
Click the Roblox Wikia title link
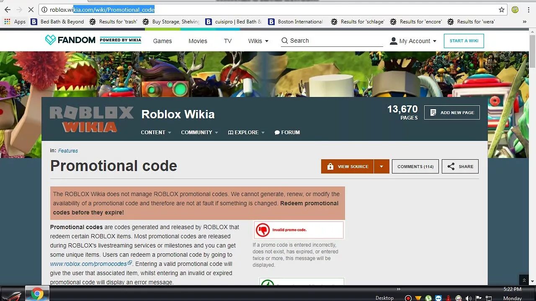178,114
